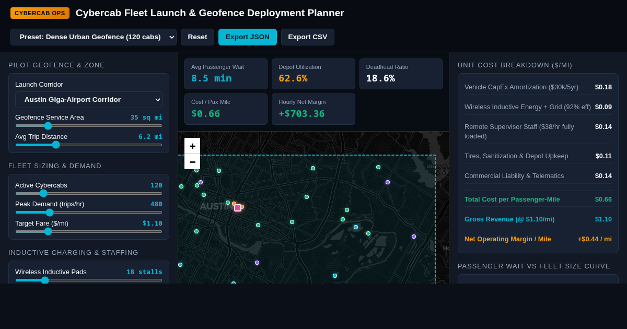
Task: Click the '120' active cybercabs value
Action: [156, 185]
